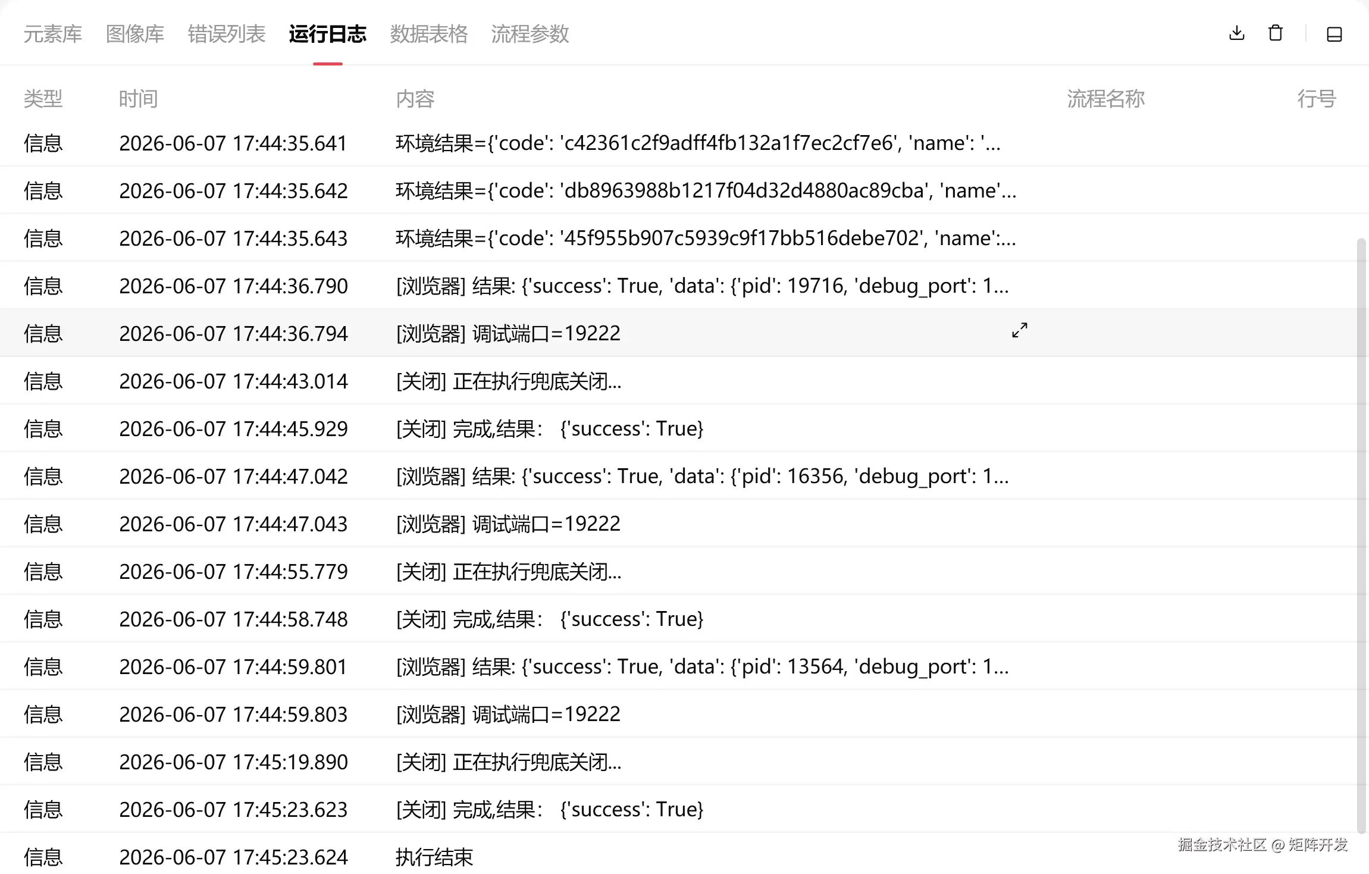Select the 完成,结果 log at 17:44:58.748
This screenshot has width=1369, height=874.
pos(684,619)
